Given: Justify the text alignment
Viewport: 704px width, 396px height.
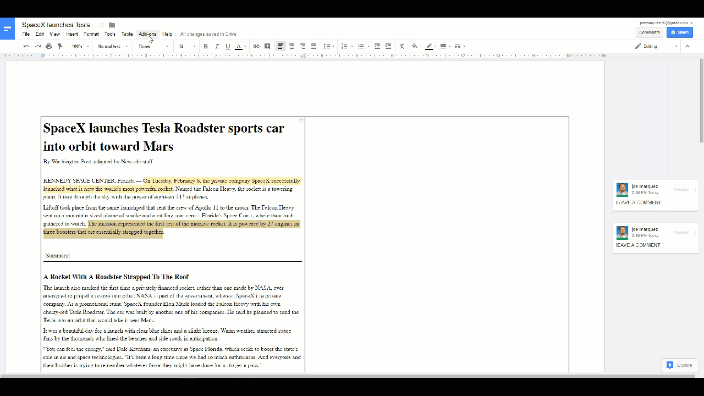Looking at the screenshot, I should pyautogui.click(x=313, y=46).
